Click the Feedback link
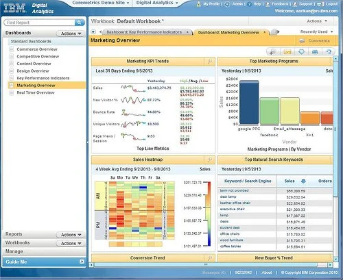The width and height of the screenshot is (343, 280). (280, 4)
